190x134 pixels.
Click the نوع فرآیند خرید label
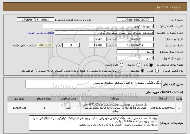pyautogui.click(x=173, y=71)
